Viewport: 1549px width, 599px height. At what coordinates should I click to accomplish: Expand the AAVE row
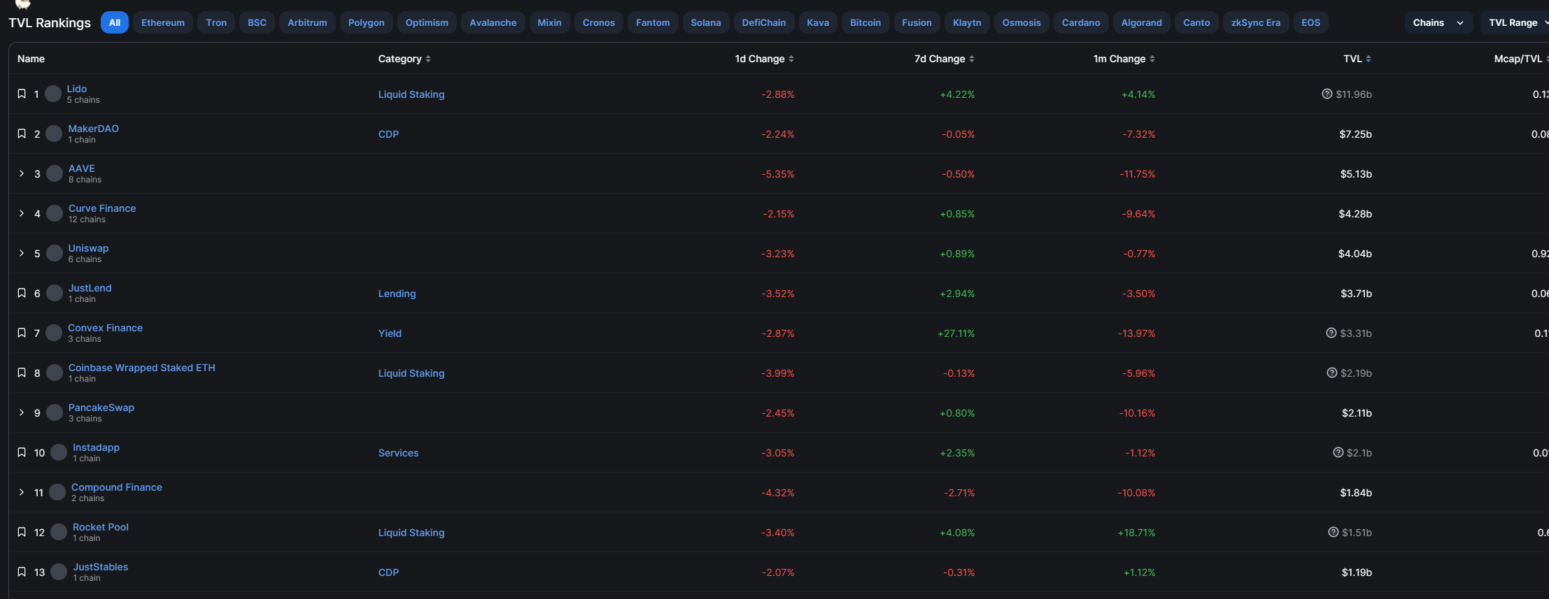(22, 173)
